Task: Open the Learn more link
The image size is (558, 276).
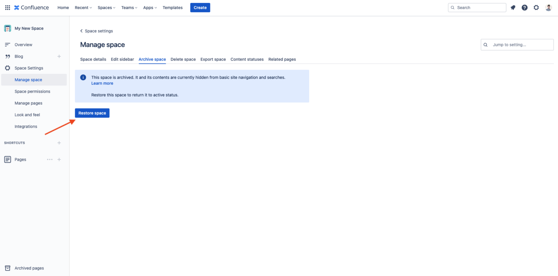Action: click(x=102, y=83)
